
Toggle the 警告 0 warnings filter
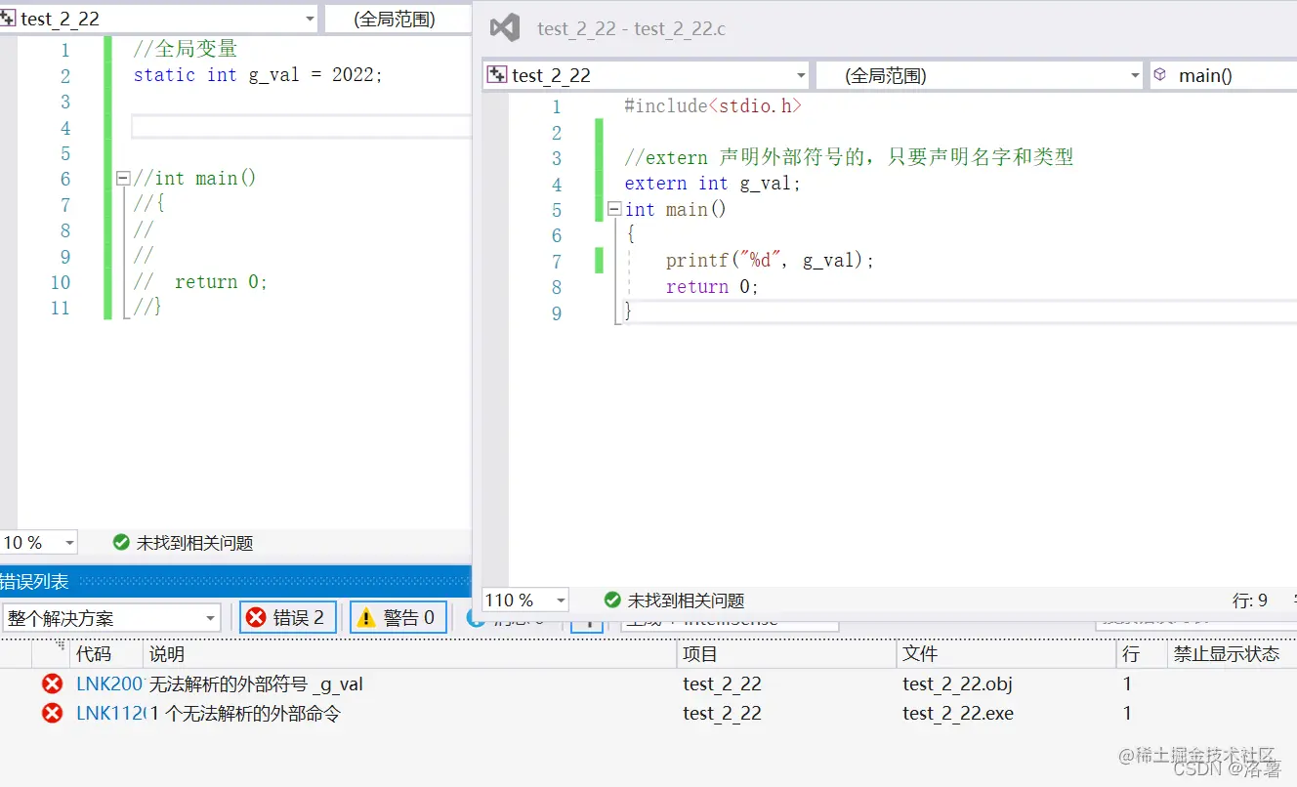[398, 617]
